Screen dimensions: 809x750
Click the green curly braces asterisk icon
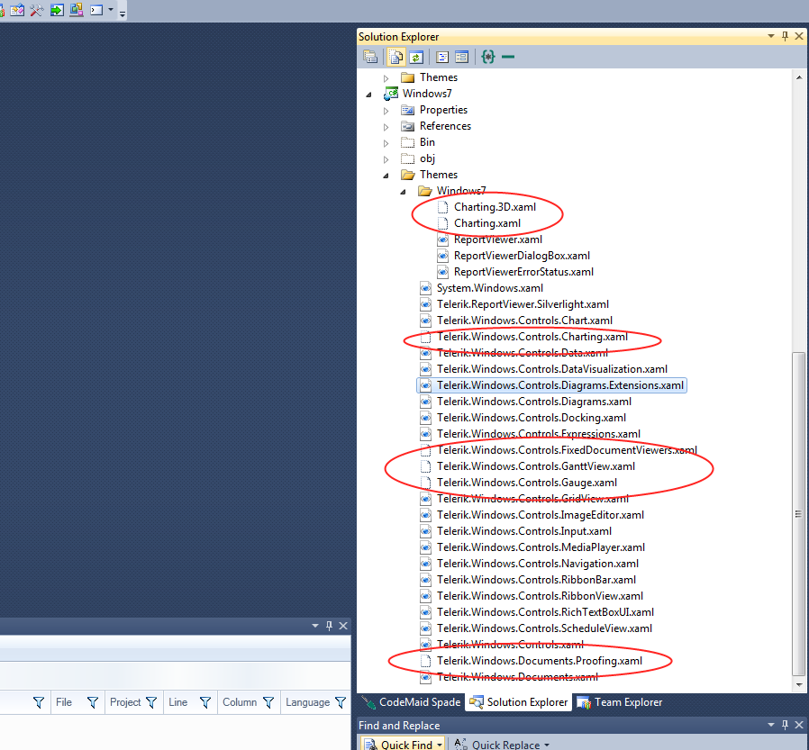[x=488, y=57]
